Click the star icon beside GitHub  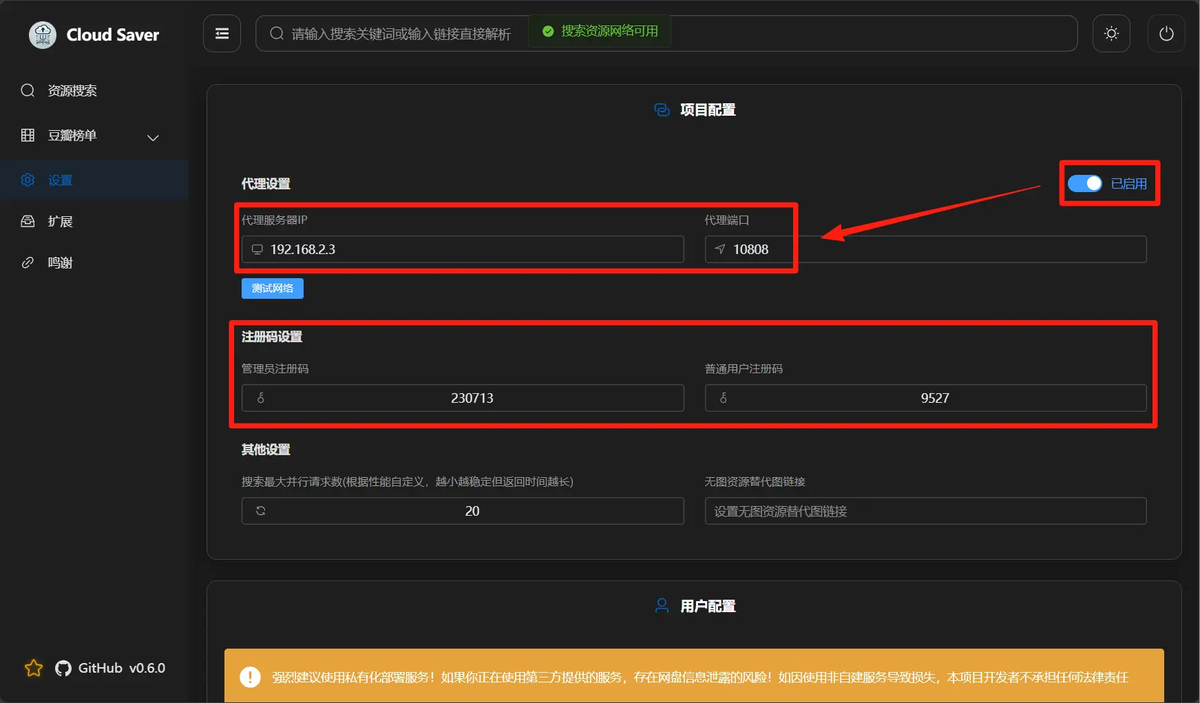click(x=34, y=669)
